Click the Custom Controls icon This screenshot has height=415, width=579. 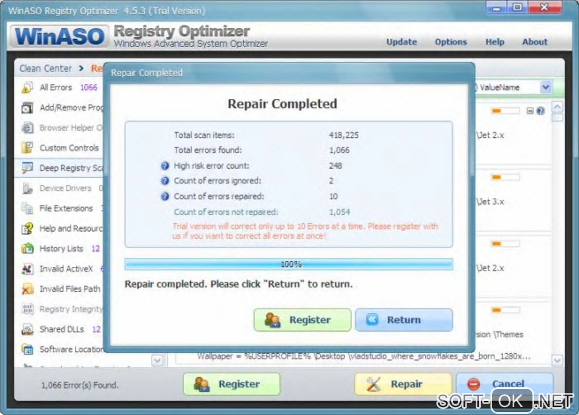click(x=27, y=148)
